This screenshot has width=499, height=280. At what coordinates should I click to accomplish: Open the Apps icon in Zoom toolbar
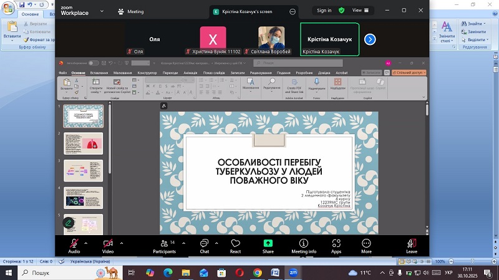[x=336, y=243]
